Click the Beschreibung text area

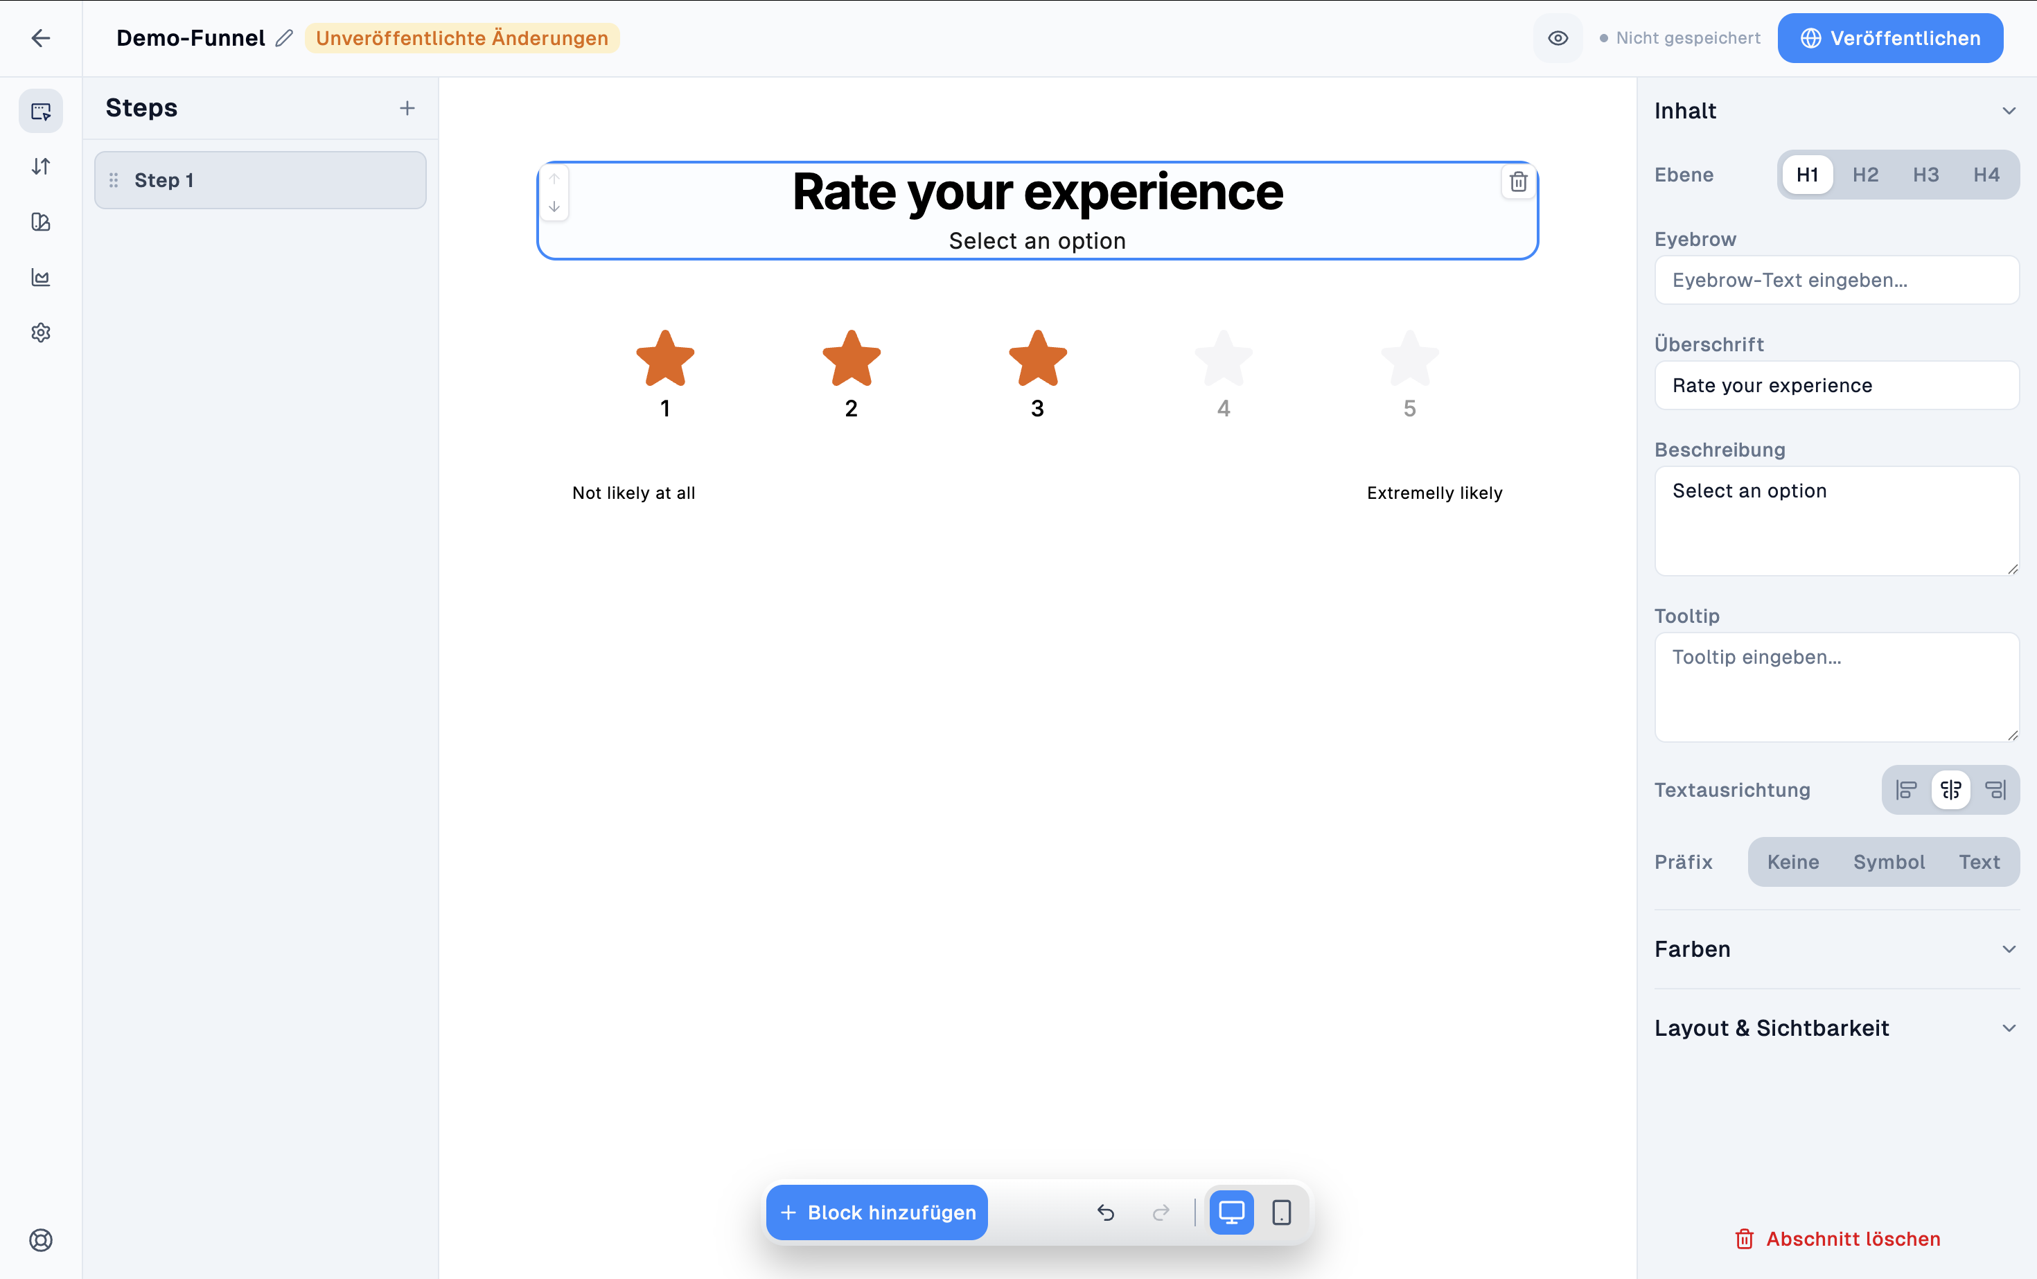tap(1837, 521)
